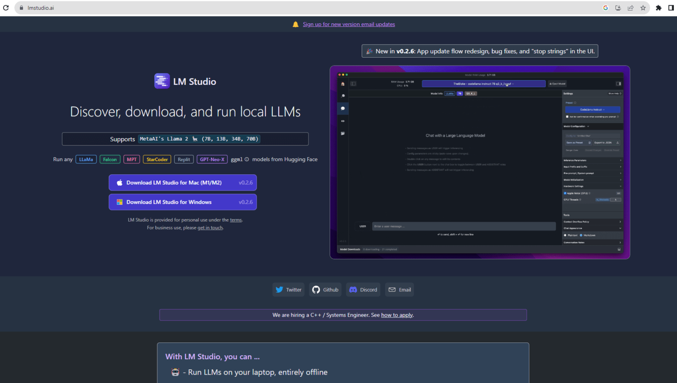Click the Twitter icon
The width and height of the screenshot is (677, 383).
coord(280,289)
